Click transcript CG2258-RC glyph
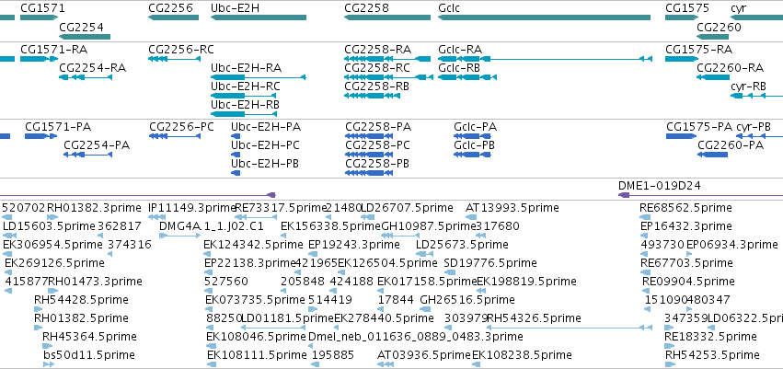 click(x=388, y=77)
